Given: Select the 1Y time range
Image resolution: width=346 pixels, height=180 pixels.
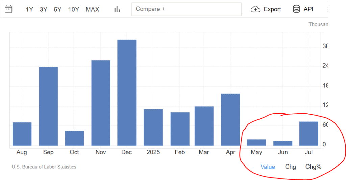Looking at the screenshot, I should click(29, 9).
